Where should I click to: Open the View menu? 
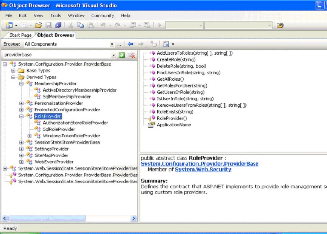[x=39, y=15]
